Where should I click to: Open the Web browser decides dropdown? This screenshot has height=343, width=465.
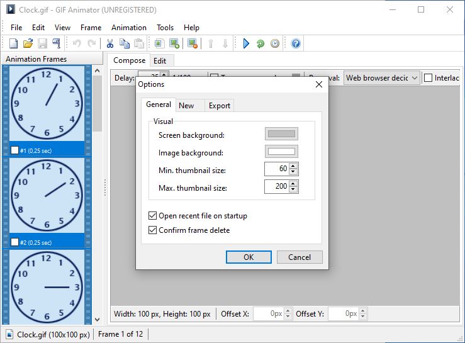(x=382, y=78)
